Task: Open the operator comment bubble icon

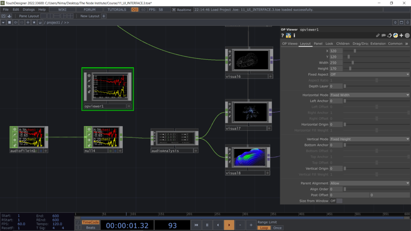Action: tap(383, 35)
